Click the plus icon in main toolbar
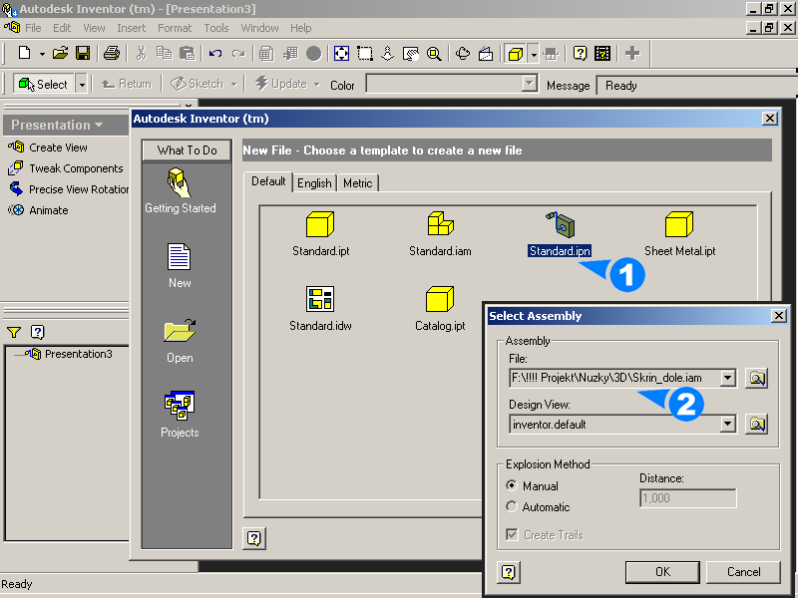798x598 pixels. click(632, 53)
